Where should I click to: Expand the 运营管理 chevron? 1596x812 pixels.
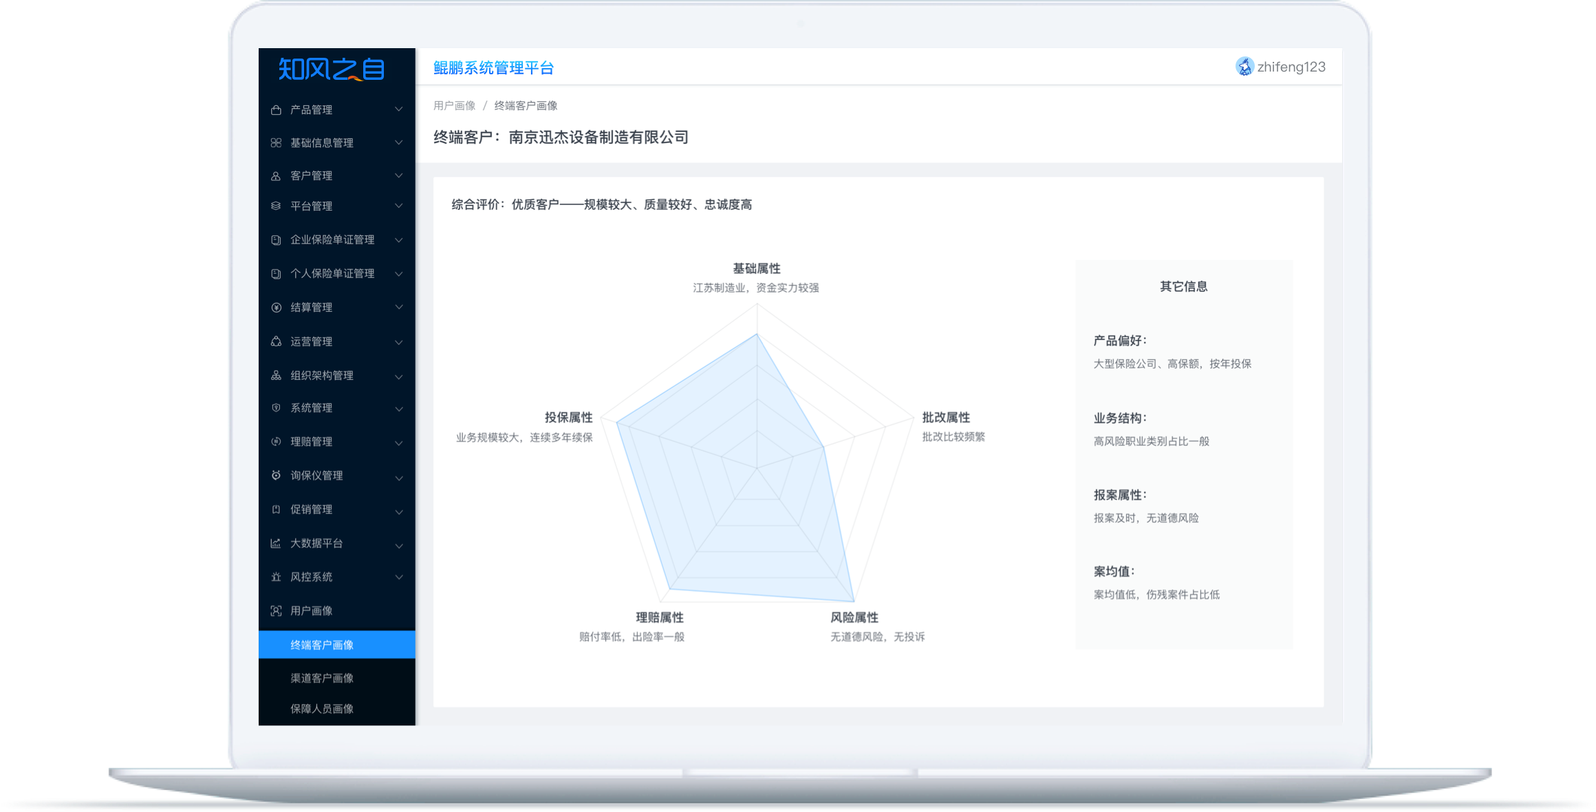click(399, 342)
